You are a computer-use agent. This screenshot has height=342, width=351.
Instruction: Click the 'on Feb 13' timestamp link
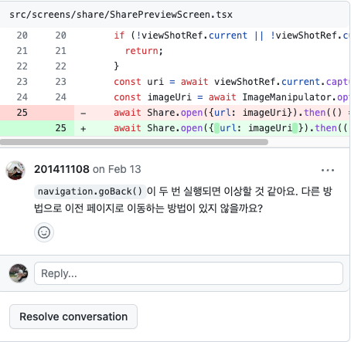(x=117, y=169)
